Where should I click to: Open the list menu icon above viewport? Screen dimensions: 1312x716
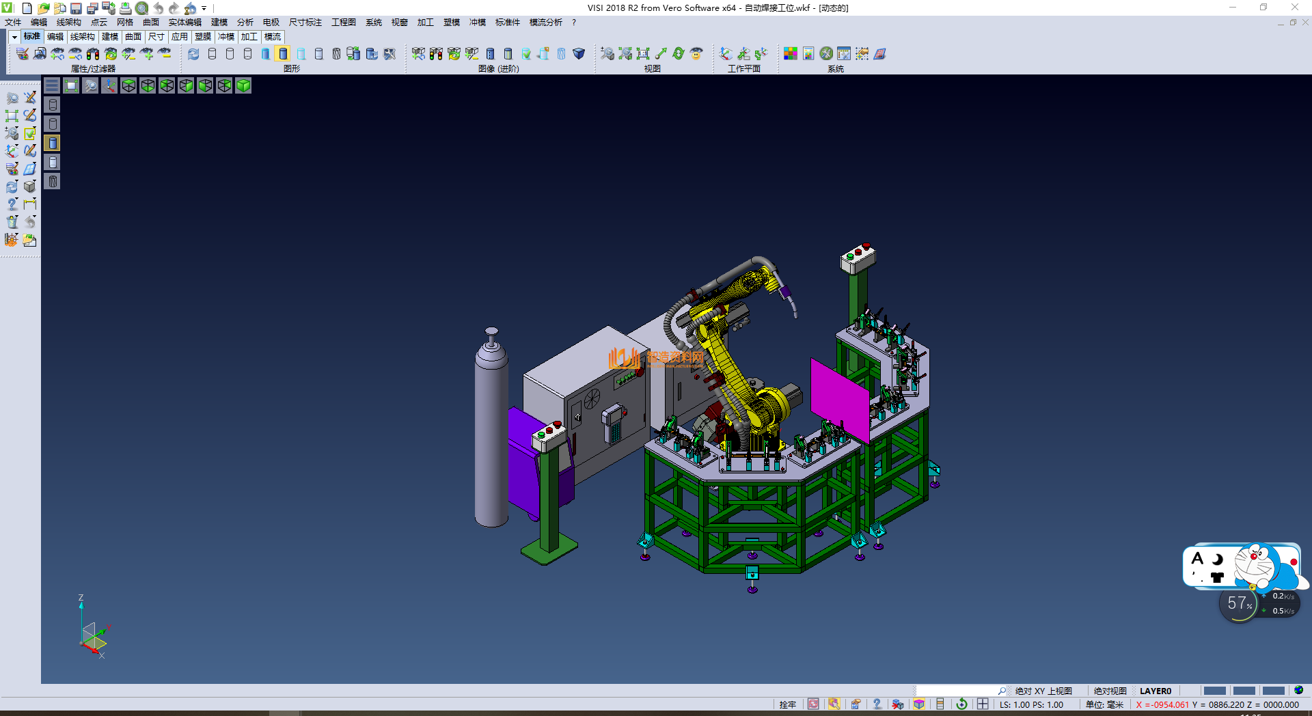pyautogui.click(x=52, y=85)
